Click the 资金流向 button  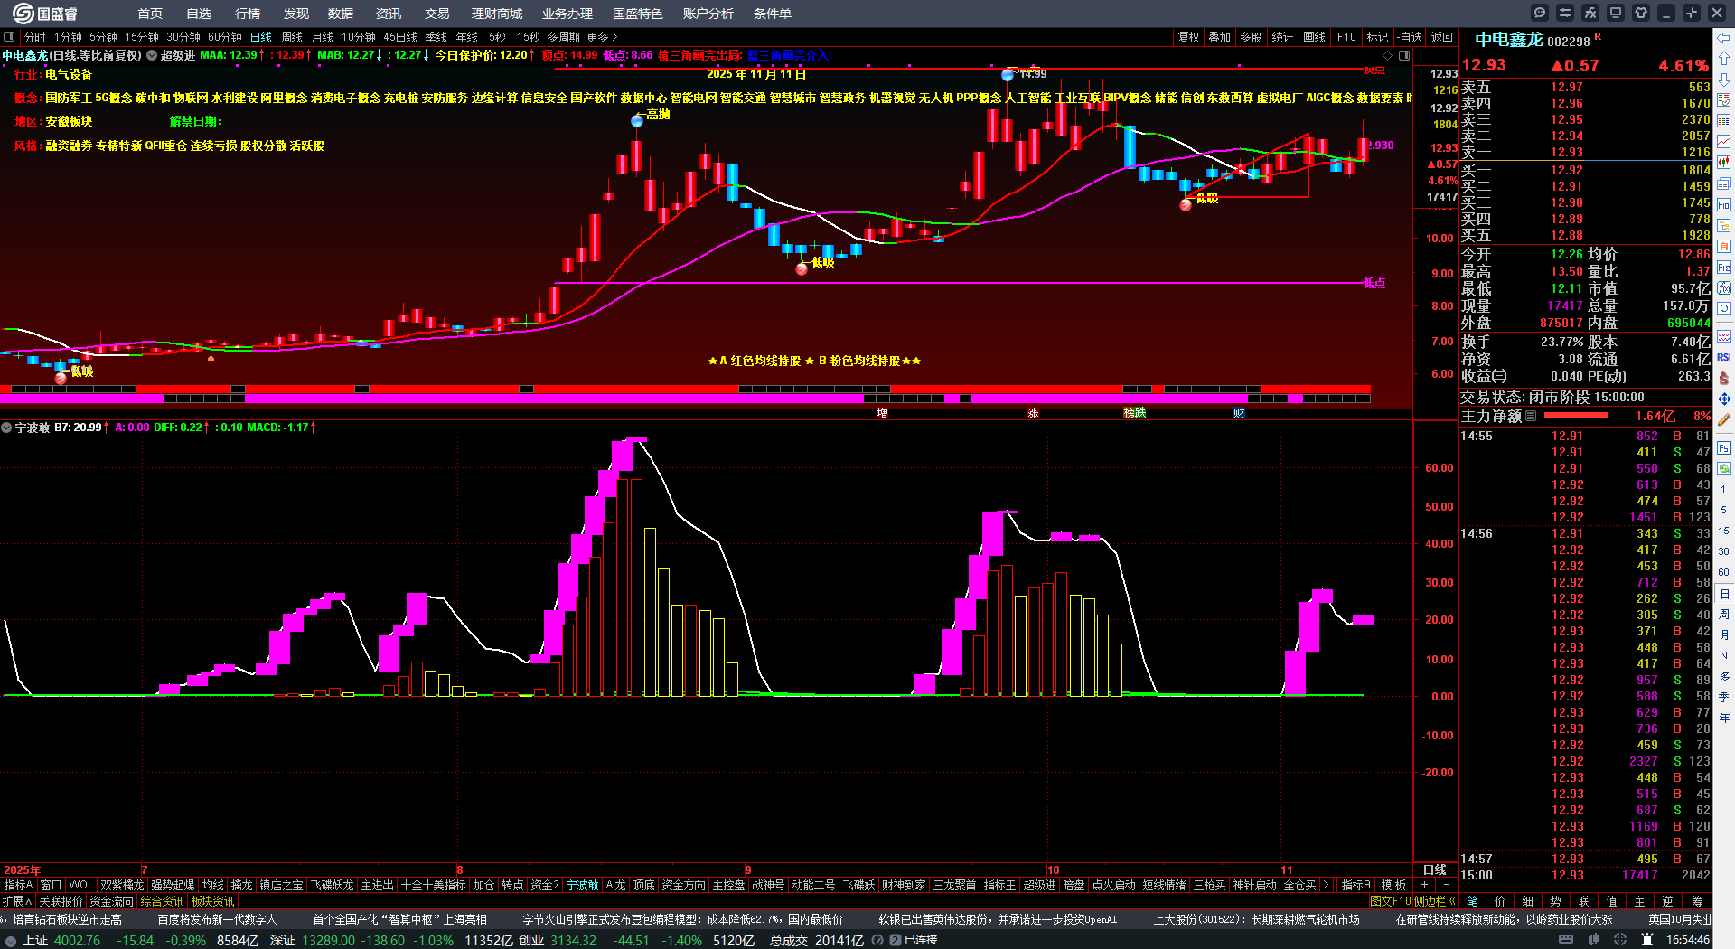[x=111, y=901]
